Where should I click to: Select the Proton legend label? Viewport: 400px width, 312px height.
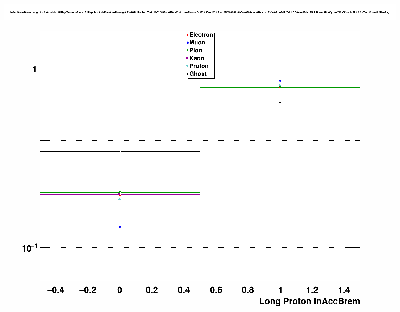click(199, 66)
